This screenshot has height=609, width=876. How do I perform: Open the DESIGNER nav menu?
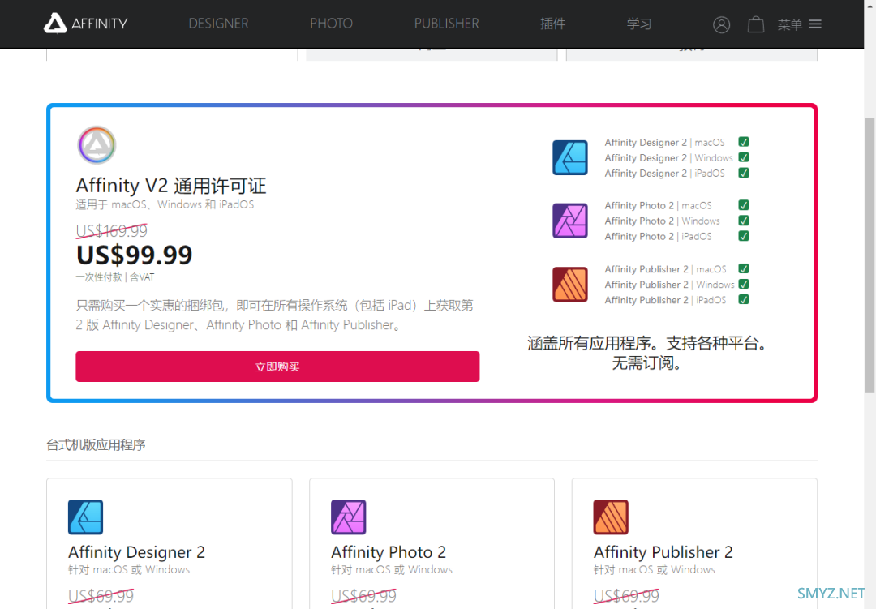click(x=218, y=24)
